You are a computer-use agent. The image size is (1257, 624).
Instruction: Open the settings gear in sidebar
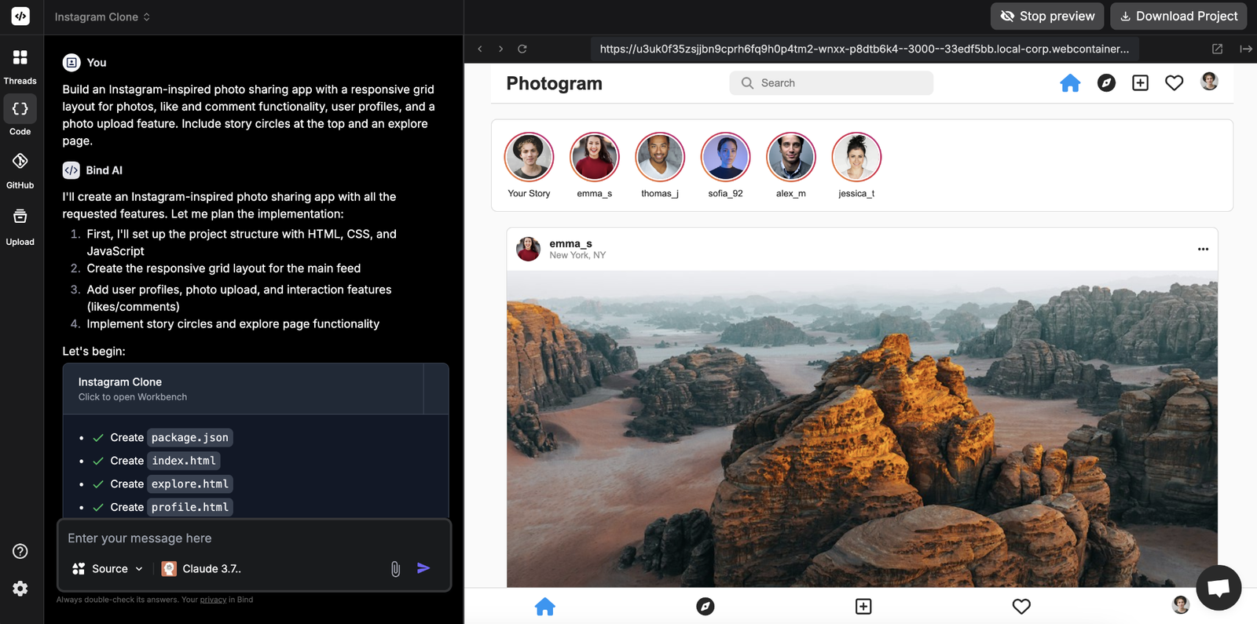20,589
